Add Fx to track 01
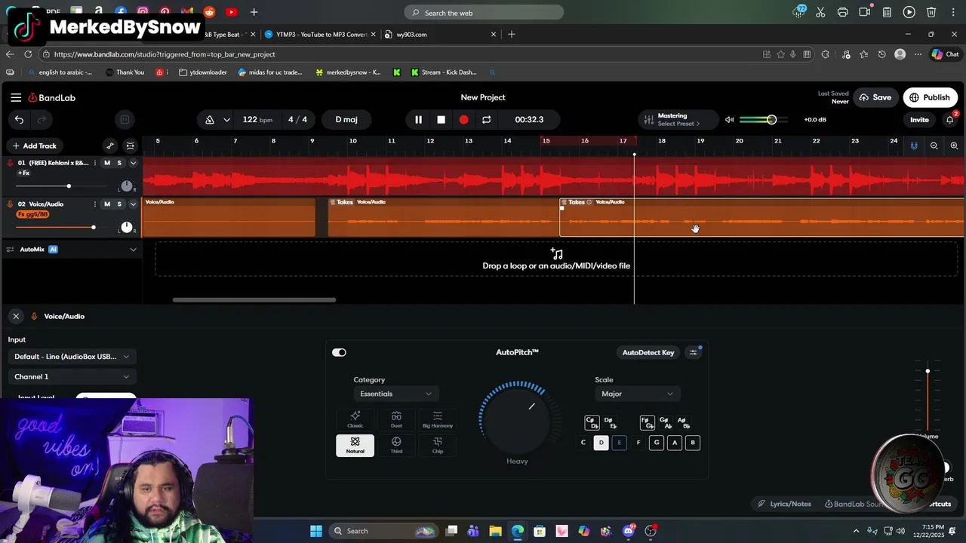The image size is (966, 543). click(23, 173)
